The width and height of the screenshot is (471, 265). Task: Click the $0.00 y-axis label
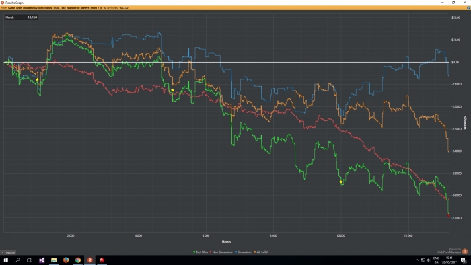click(455, 62)
